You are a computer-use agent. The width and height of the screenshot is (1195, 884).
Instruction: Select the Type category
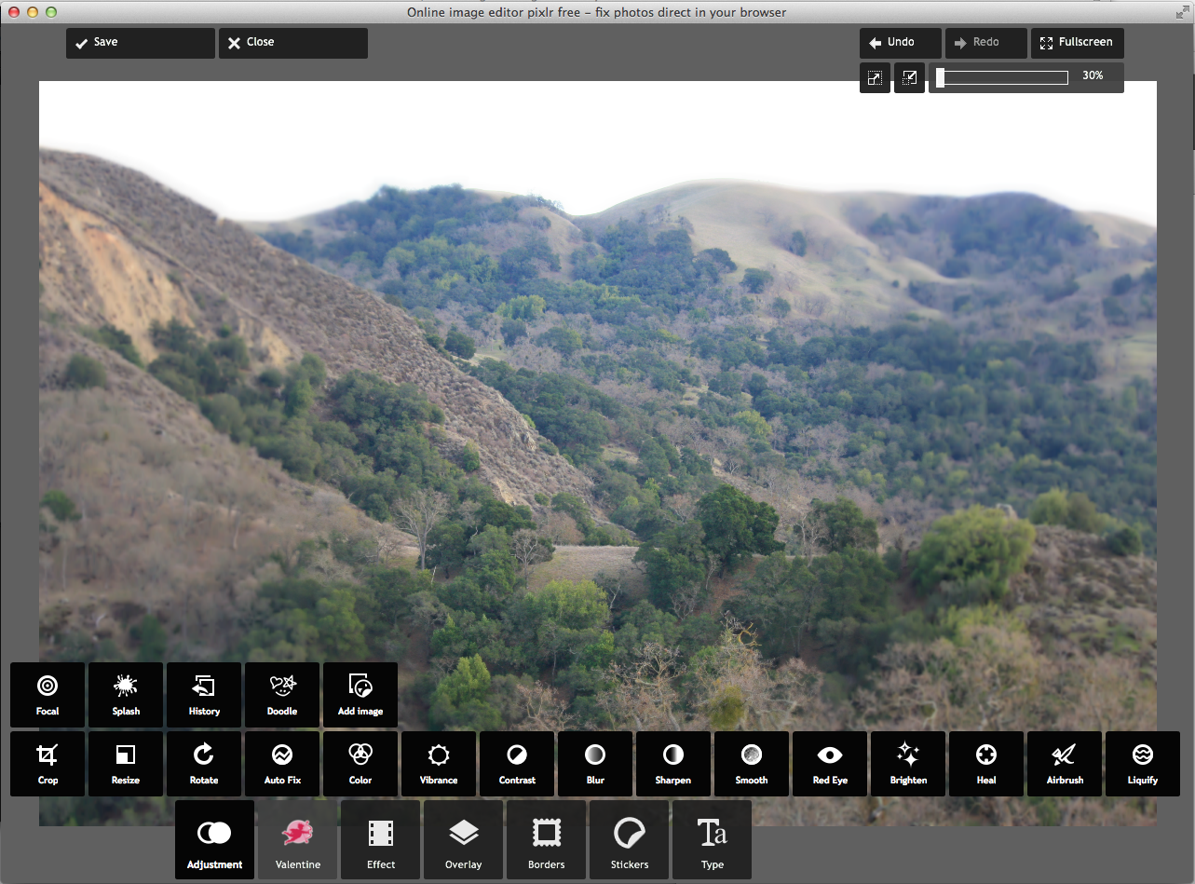coord(713,840)
